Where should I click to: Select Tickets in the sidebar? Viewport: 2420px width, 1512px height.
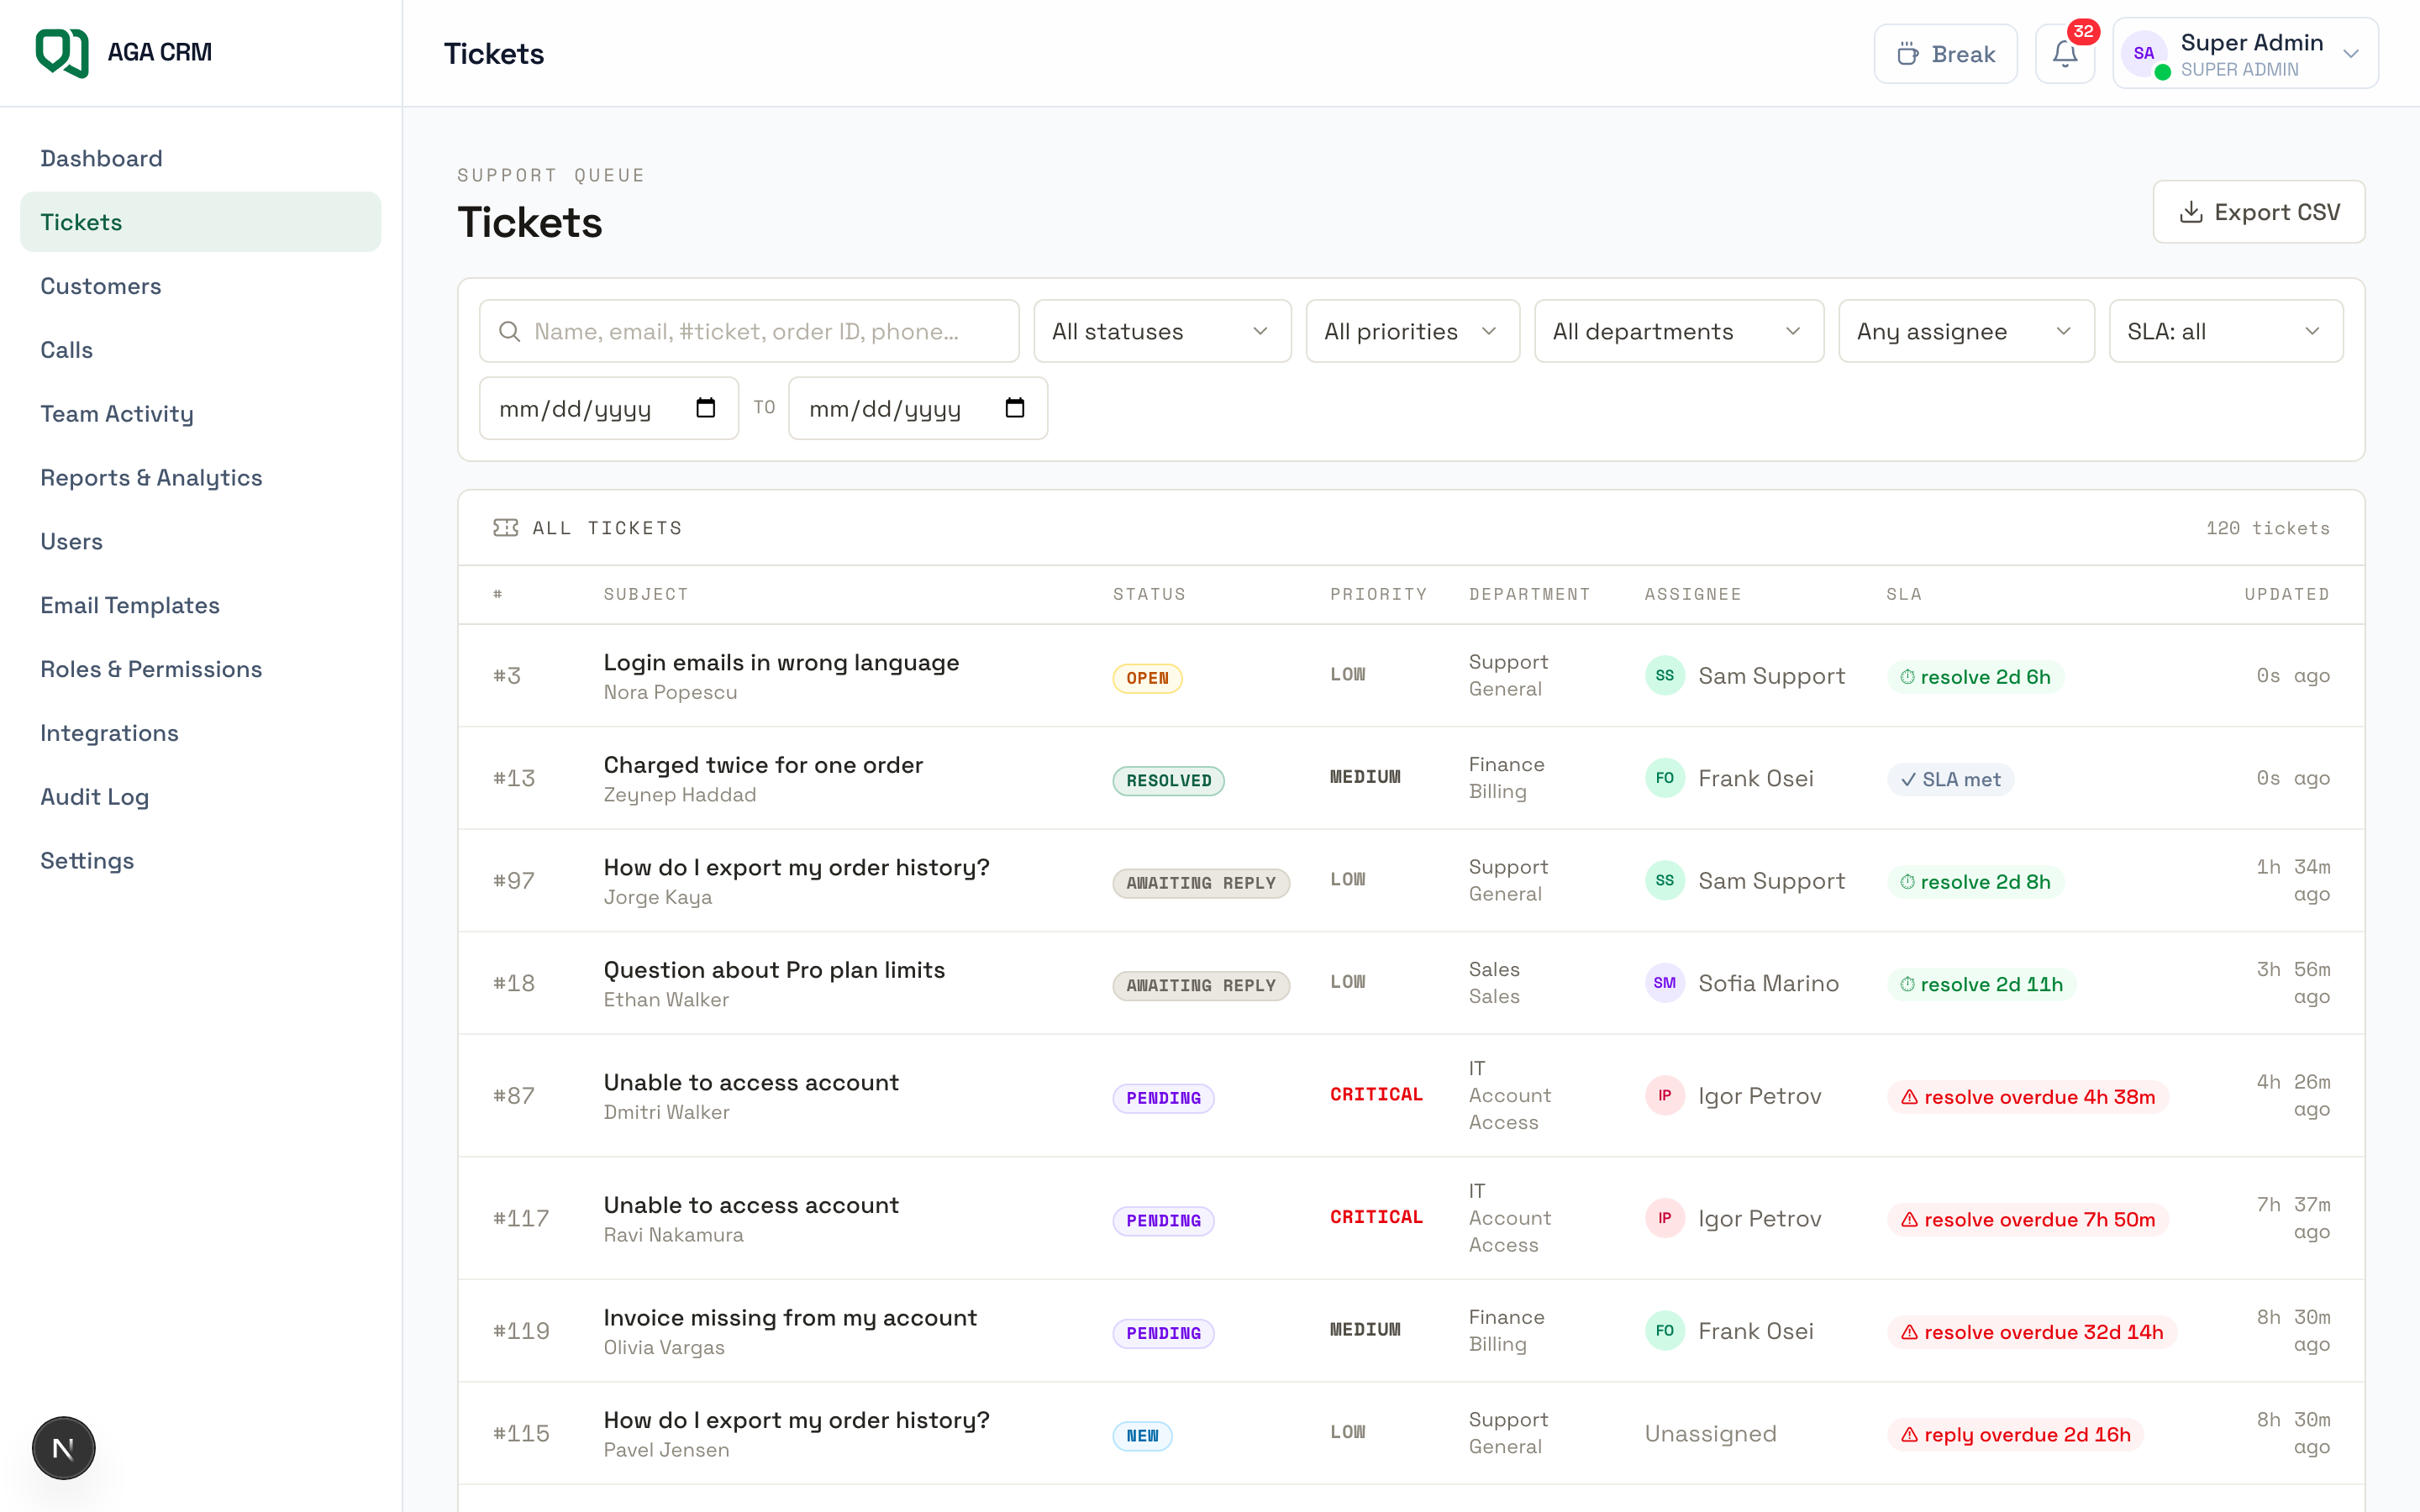pyautogui.click(x=200, y=222)
